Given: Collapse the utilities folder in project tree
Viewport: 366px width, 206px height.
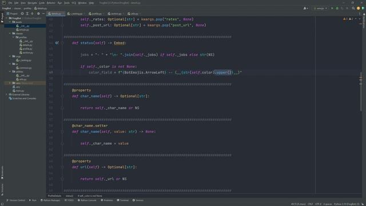Looking at the screenshot, I should (10, 72).
